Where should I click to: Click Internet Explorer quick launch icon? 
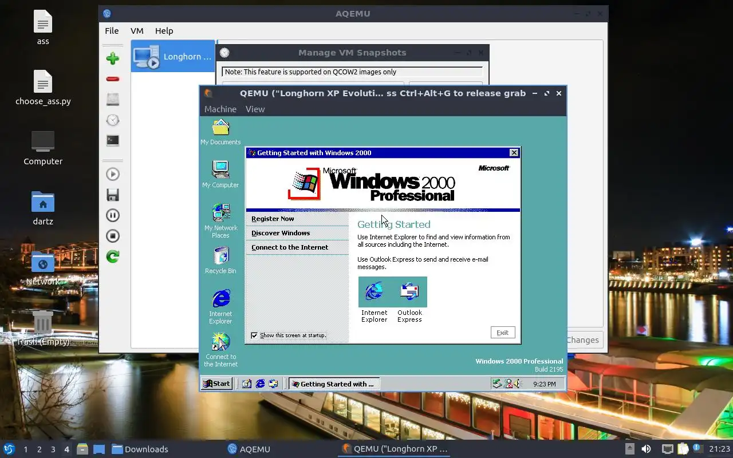(x=260, y=384)
